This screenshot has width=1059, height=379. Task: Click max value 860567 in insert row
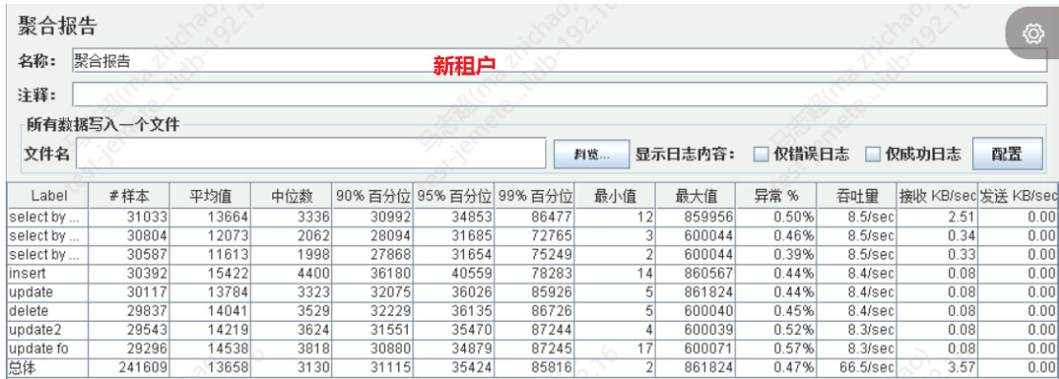(x=710, y=274)
